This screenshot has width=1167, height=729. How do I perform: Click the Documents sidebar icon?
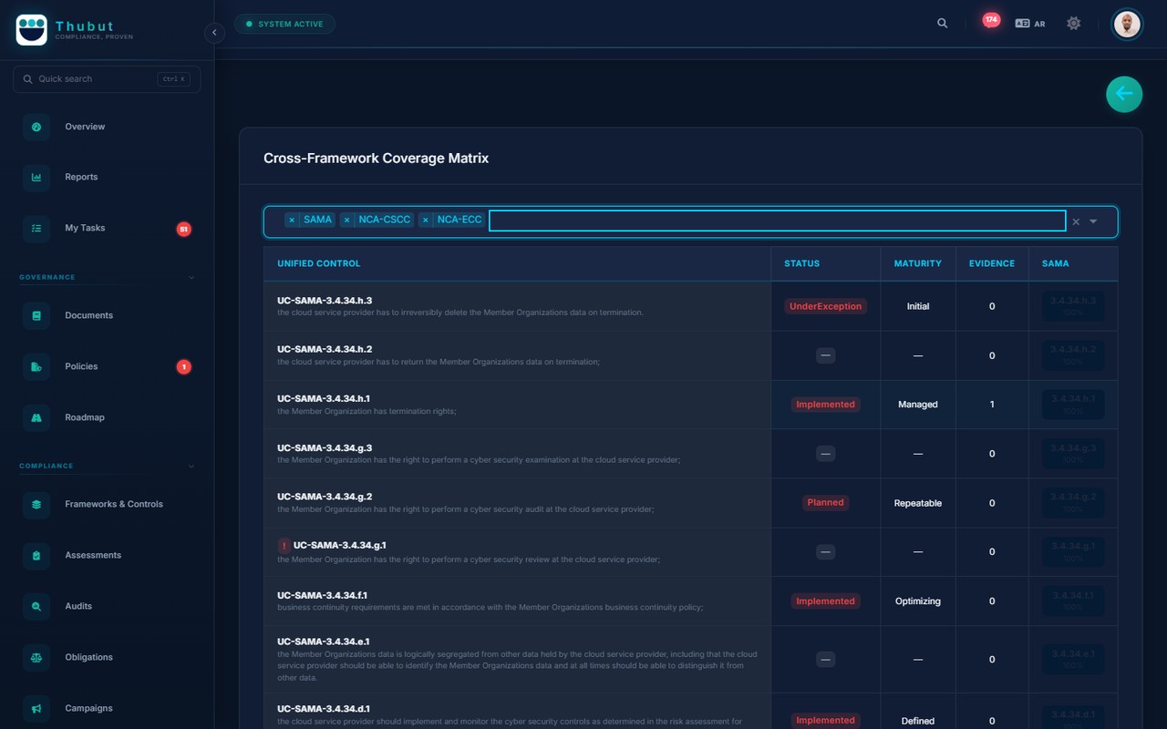click(36, 316)
